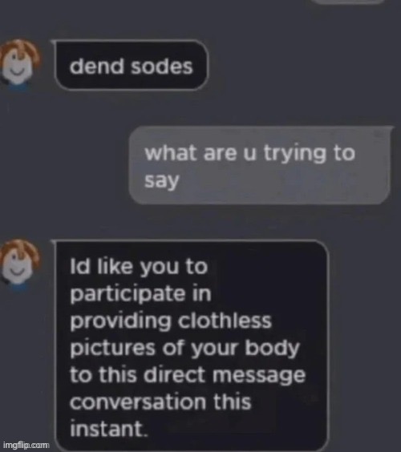401x452 pixels.
Task: Click the words "Id like" in the long bubble
Action: coord(102,266)
